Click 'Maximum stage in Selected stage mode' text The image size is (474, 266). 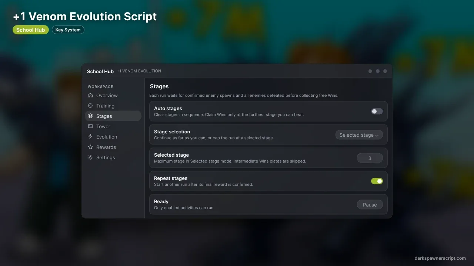point(230,161)
